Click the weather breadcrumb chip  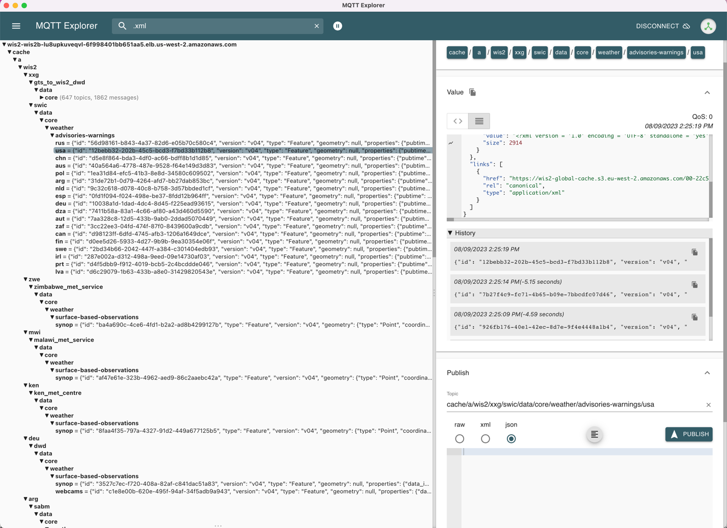tap(609, 52)
